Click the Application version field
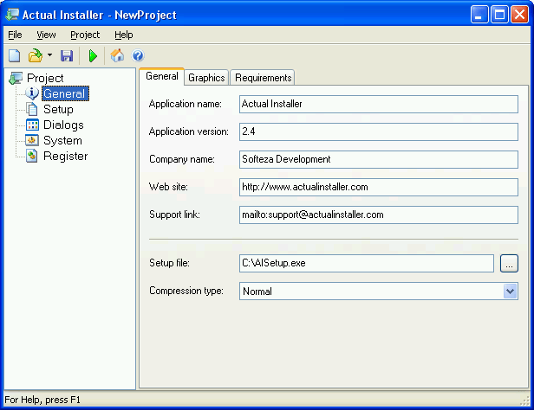Viewport: 534px width, 410px height. [379, 131]
